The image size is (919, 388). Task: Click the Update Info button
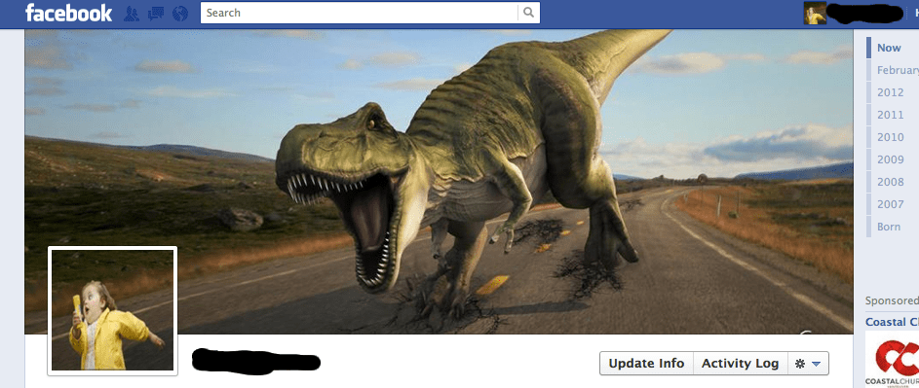pyautogui.click(x=646, y=364)
